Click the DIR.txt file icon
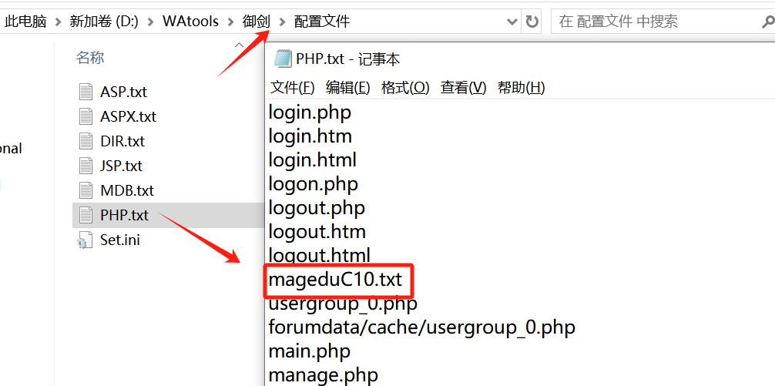The width and height of the screenshot is (775, 386). (86, 141)
